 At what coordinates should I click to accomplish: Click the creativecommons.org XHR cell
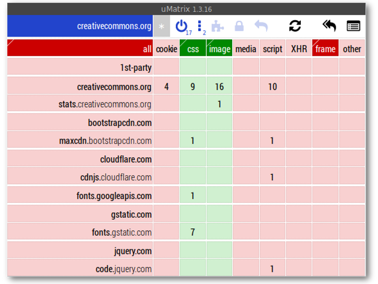pyautogui.click(x=299, y=85)
